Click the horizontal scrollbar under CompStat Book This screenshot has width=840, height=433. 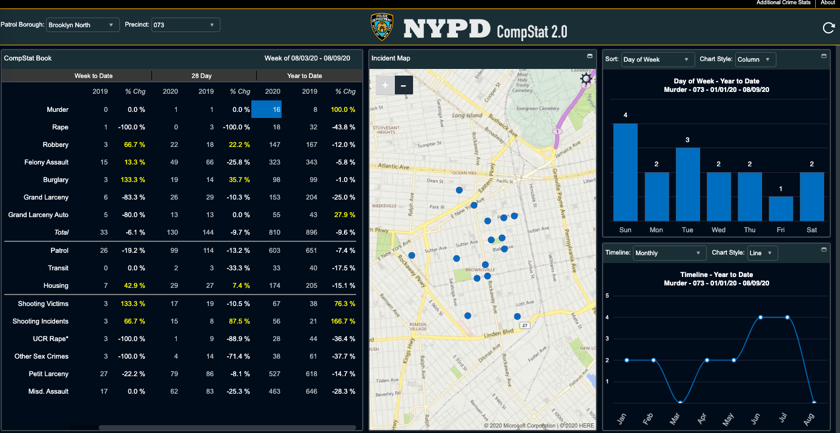pos(227,428)
